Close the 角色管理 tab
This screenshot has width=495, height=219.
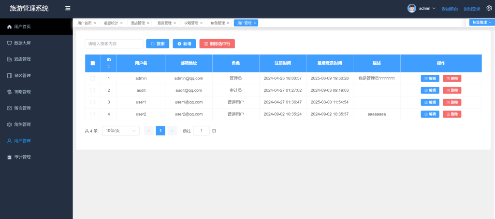(x=228, y=23)
